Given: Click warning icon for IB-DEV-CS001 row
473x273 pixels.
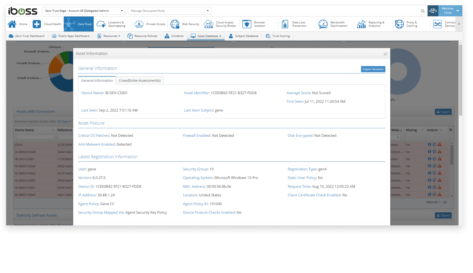Looking at the screenshot, I should pyautogui.click(x=440, y=159).
